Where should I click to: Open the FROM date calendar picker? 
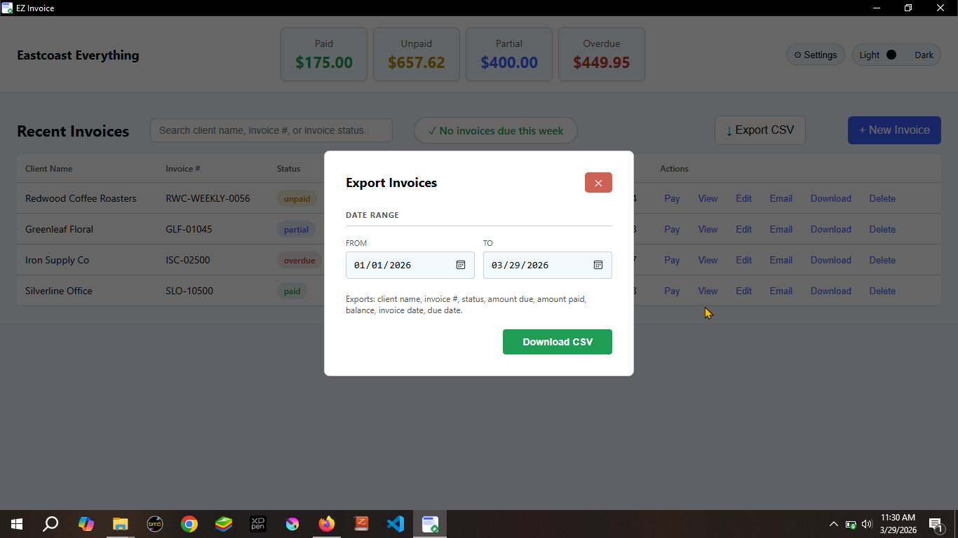click(461, 265)
